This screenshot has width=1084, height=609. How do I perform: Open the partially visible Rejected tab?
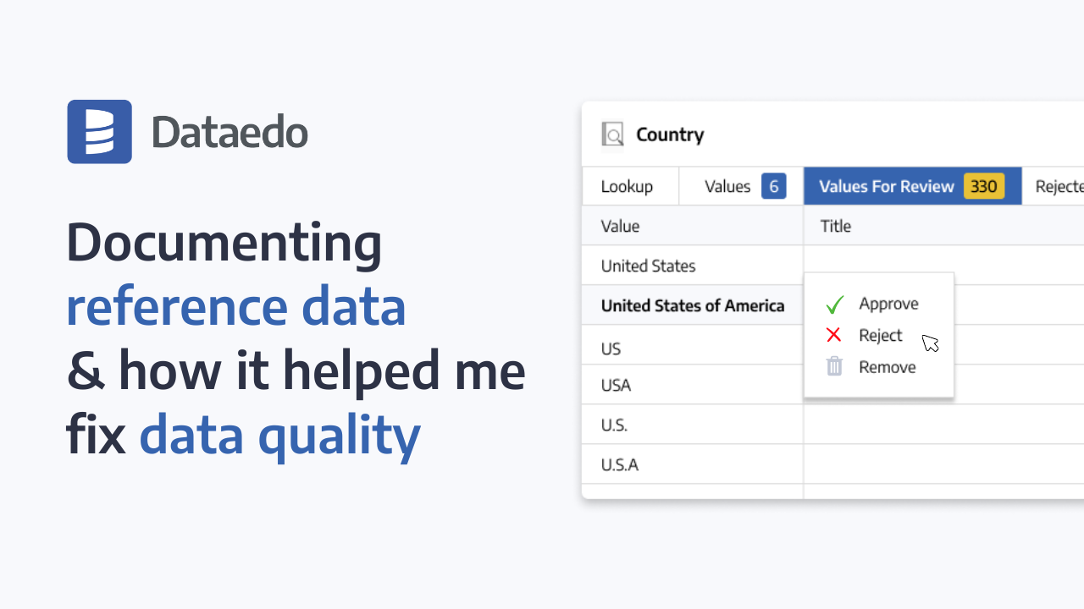click(1059, 187)
